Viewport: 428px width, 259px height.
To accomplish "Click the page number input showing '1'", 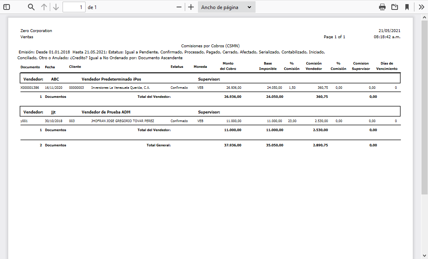I will 74,7.
